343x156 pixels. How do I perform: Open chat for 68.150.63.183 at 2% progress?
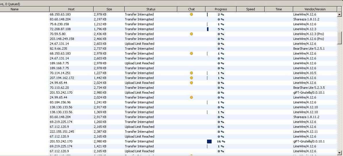(x=191, y=14)
